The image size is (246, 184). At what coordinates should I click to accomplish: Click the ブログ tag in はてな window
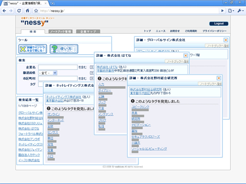pyautogui.click(x=102, y=120)
